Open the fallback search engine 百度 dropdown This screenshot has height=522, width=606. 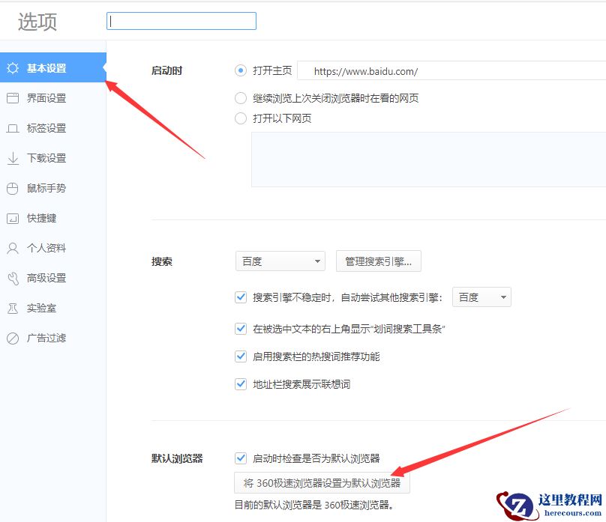coord(481,297)
